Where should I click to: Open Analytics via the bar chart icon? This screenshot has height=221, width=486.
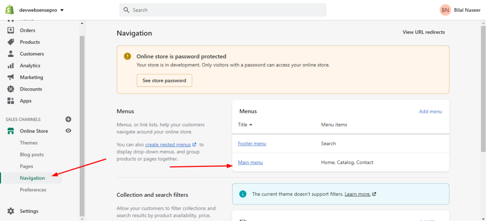(10, 65)
